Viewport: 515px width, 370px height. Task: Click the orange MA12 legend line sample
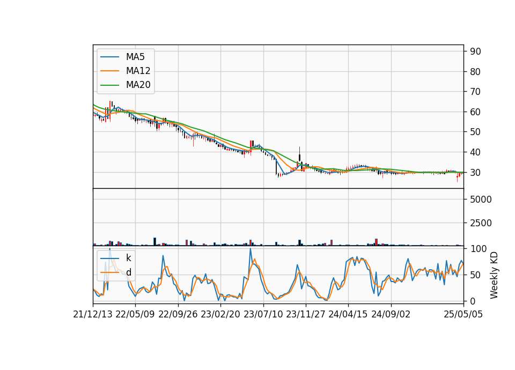pyautogui.click(x=109, y=71)
